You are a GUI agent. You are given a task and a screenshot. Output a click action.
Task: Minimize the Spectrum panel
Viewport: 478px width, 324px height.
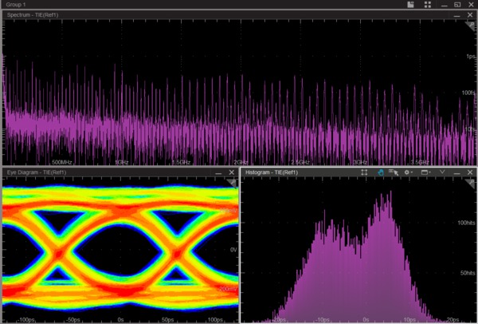[456, 16]
